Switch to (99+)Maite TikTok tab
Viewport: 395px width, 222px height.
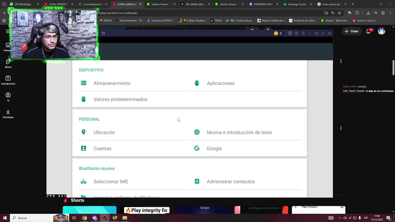click(x=195, y=4)
